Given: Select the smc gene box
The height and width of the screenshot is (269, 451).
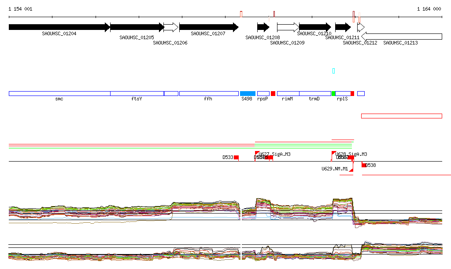Looking at the screenshot, I should coord(59,93).
